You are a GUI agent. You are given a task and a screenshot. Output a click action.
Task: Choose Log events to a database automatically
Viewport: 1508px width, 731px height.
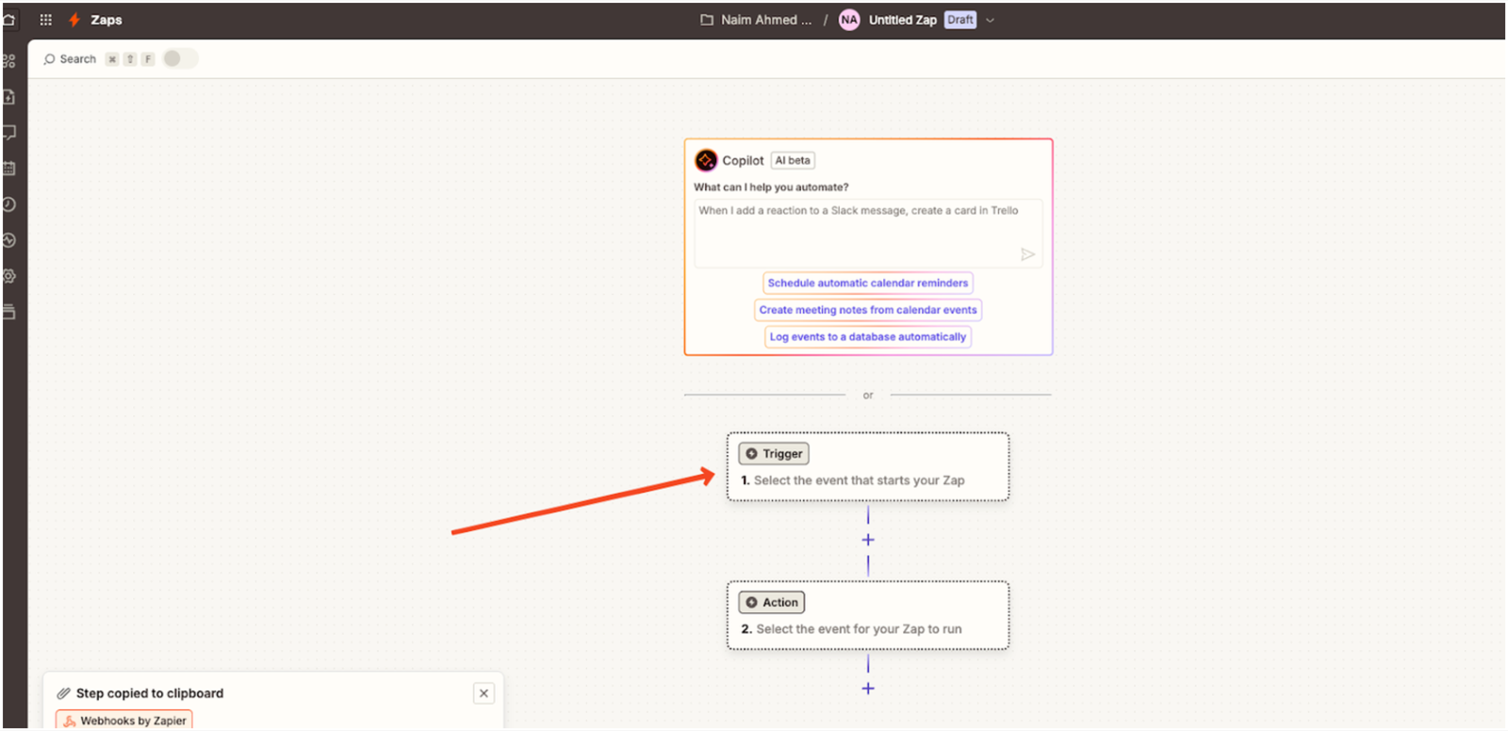(868, 336)
